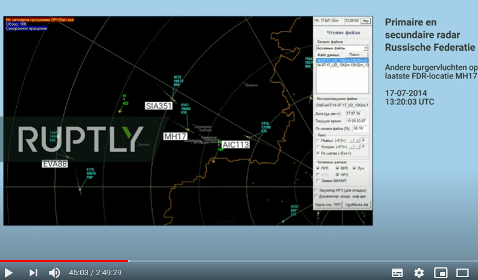478x280 pixels.
Task: Skip to the next video
Action: 33,272
